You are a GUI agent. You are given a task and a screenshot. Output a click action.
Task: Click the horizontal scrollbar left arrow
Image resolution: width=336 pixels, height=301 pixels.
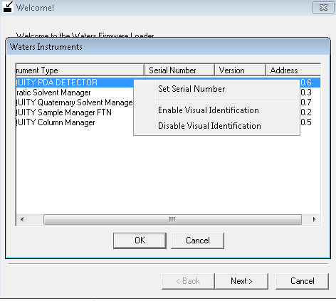(22, 219)
